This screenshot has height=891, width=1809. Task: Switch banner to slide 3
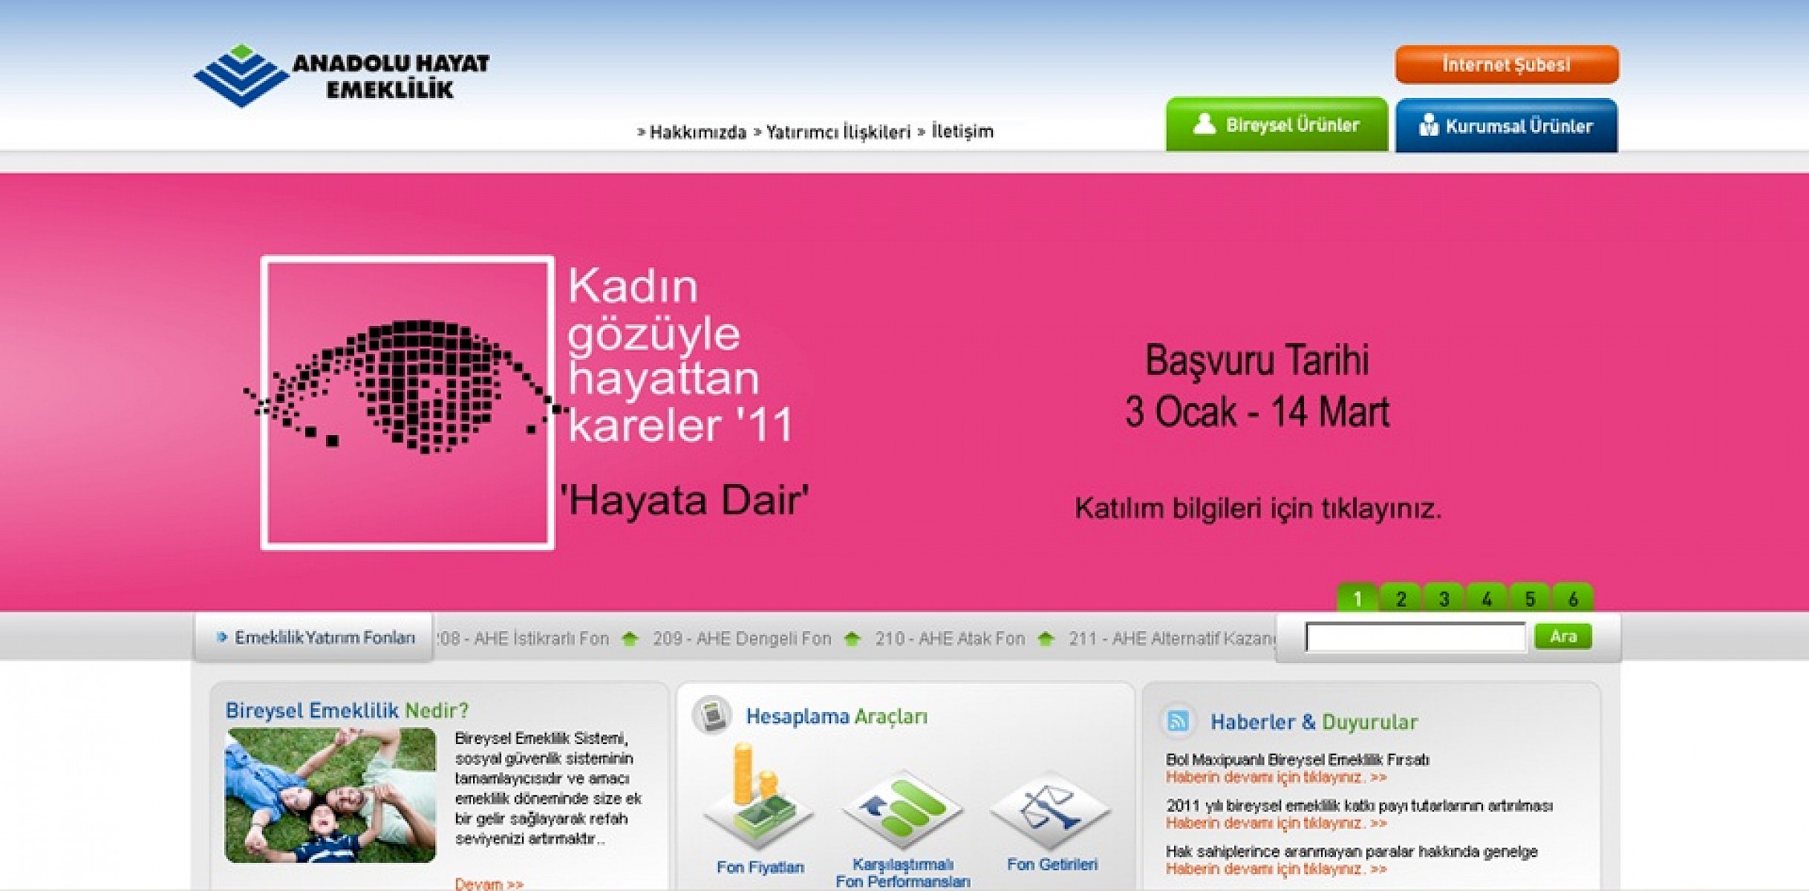(1444, 598)
